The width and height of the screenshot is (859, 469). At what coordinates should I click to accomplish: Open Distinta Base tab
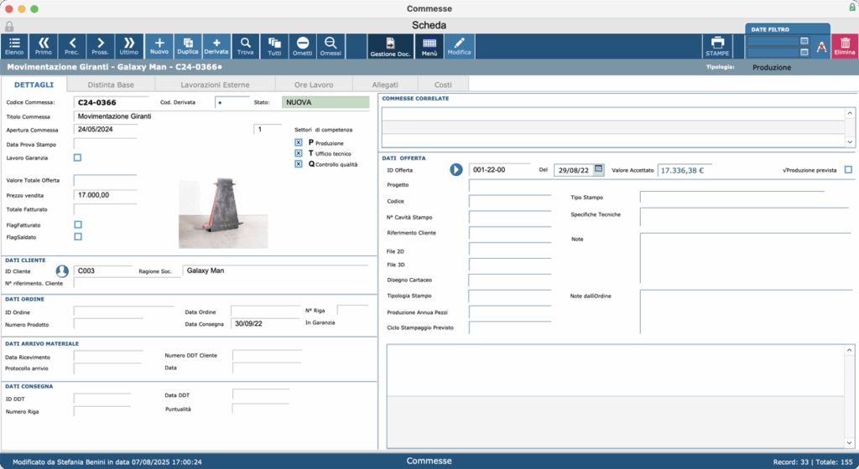(112, 85)
